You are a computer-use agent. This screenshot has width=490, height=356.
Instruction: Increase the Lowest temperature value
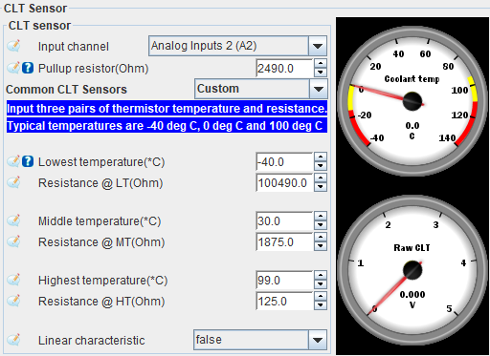coord(321,157)
